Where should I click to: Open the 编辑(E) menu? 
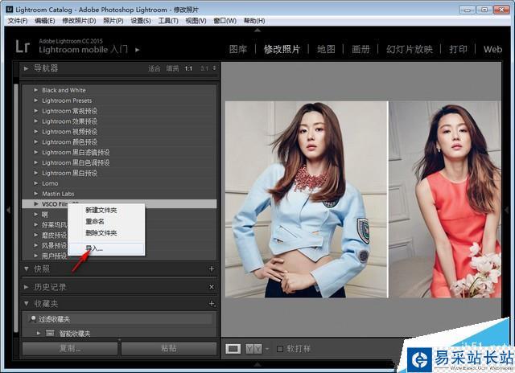[45, 21]
